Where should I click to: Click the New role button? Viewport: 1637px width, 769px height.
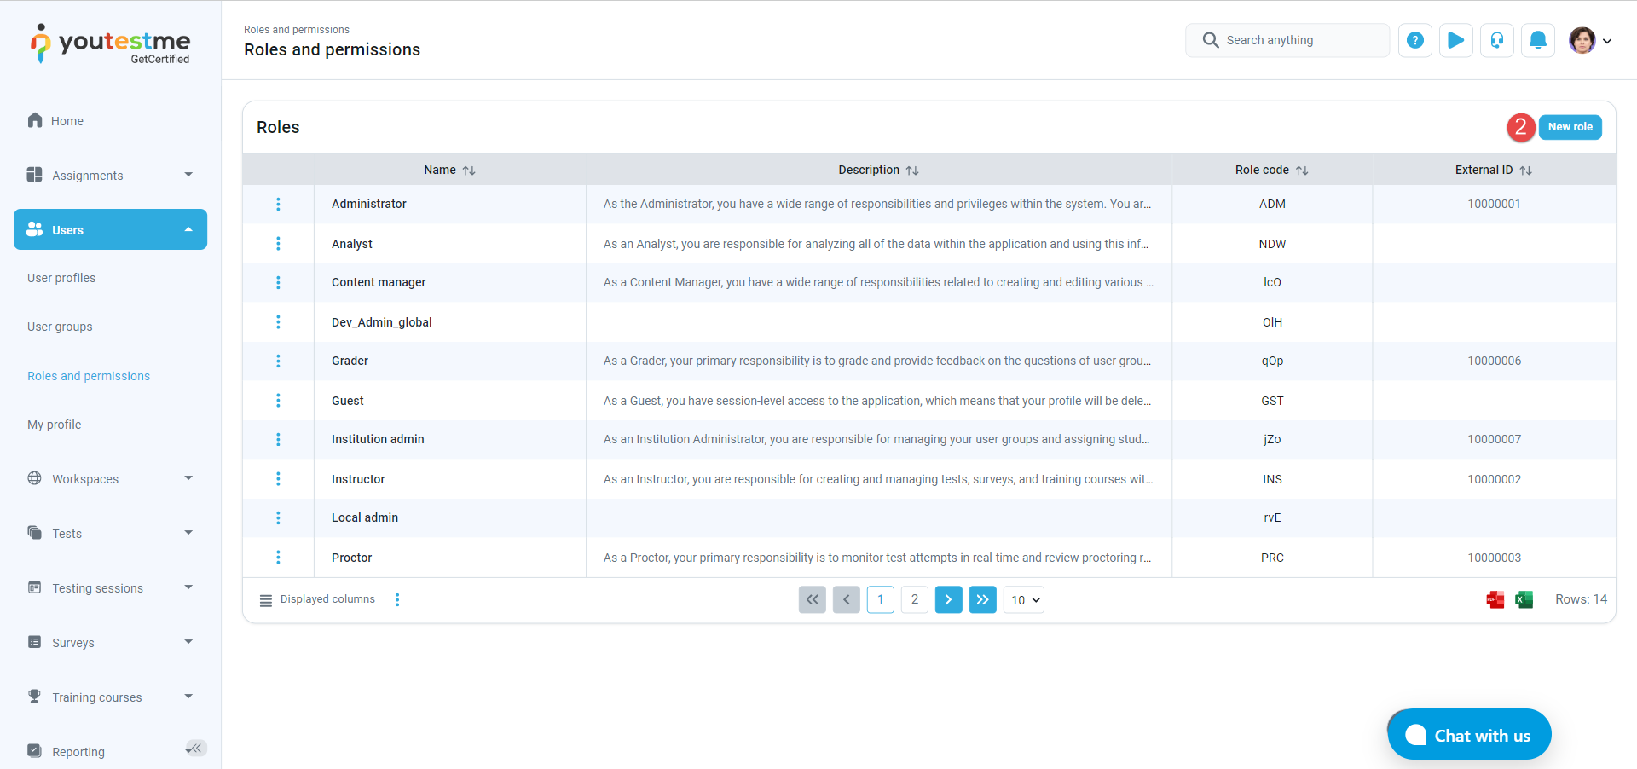coord(1570,127)
